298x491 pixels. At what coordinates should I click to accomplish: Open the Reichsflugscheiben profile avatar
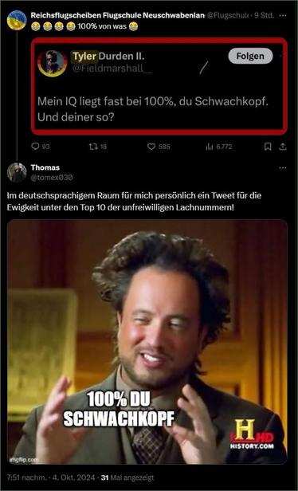pyautogui.click(x=17, y=21)
